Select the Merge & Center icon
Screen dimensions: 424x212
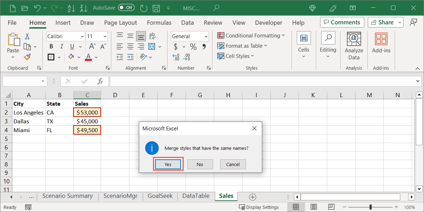point(151,46)
